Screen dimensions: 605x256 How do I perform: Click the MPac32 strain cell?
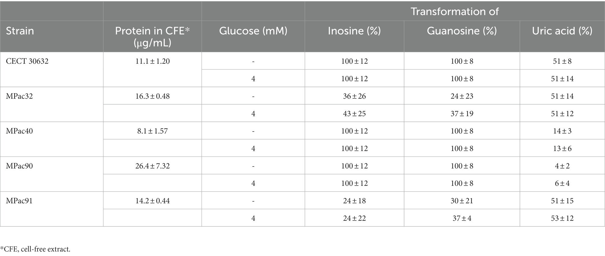coord(19,96)
